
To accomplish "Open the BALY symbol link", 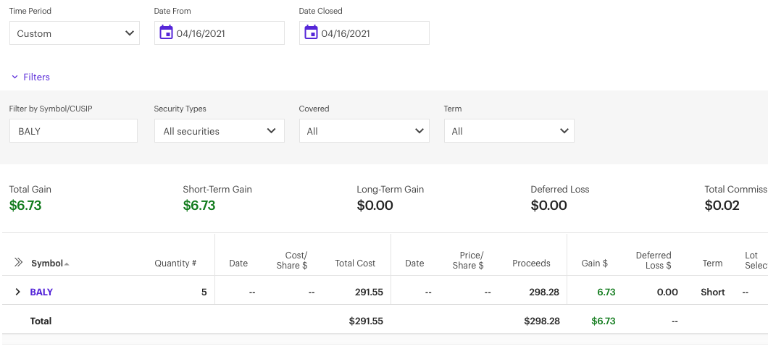I will pyautogui.click(x=41, y=292).
